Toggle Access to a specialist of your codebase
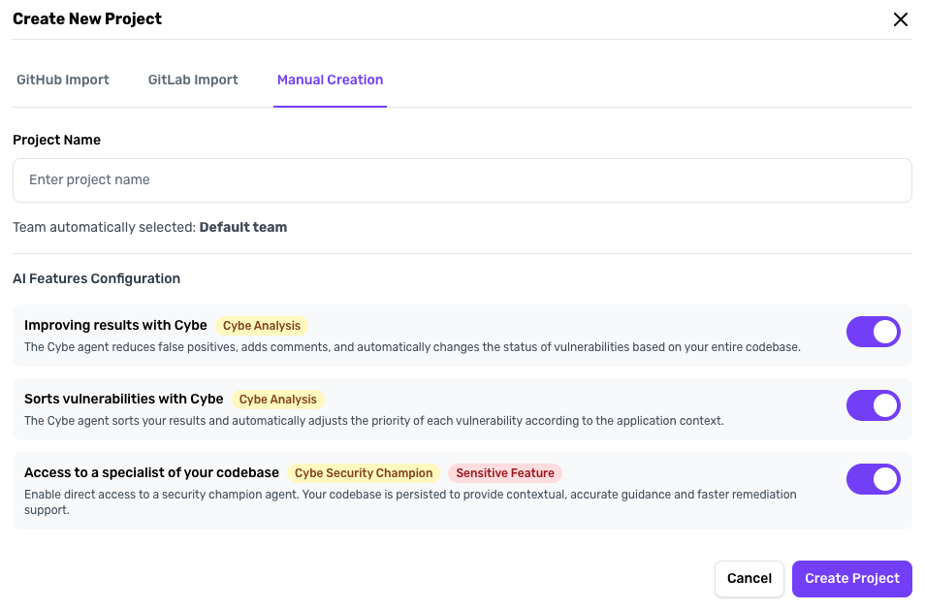The image size is (925, 611). click(873, 479)
